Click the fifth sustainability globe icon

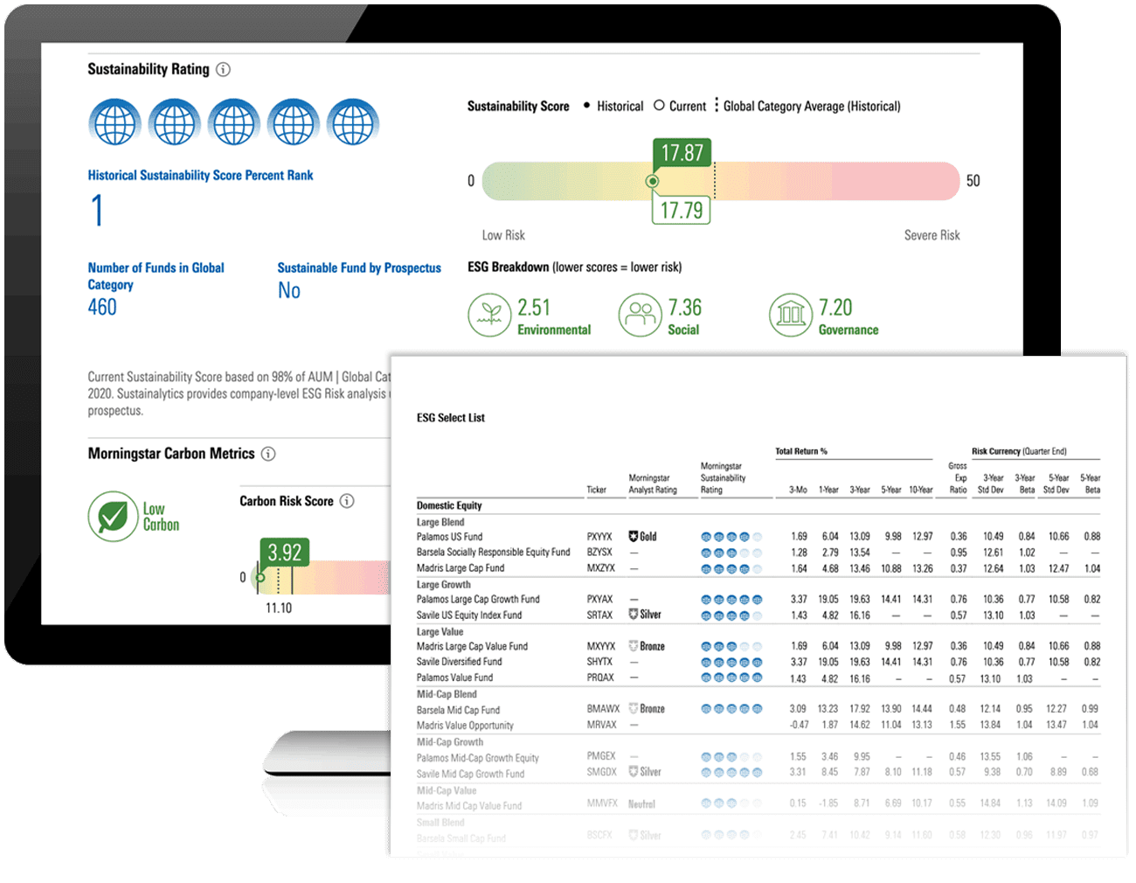tap(353, 122)
